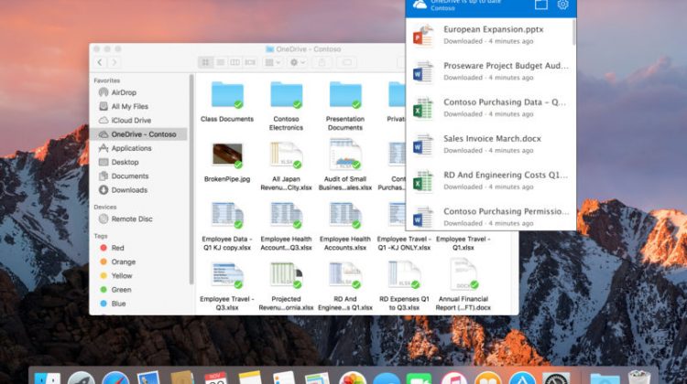Switch Finder to cover flow view

(x=250, y=62)
